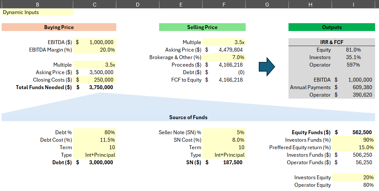Screen dimensions: 379x191
Task: Select the Preferred Equity return 15.0% cell
Action: pyautogui.click(x=353, y=148)
